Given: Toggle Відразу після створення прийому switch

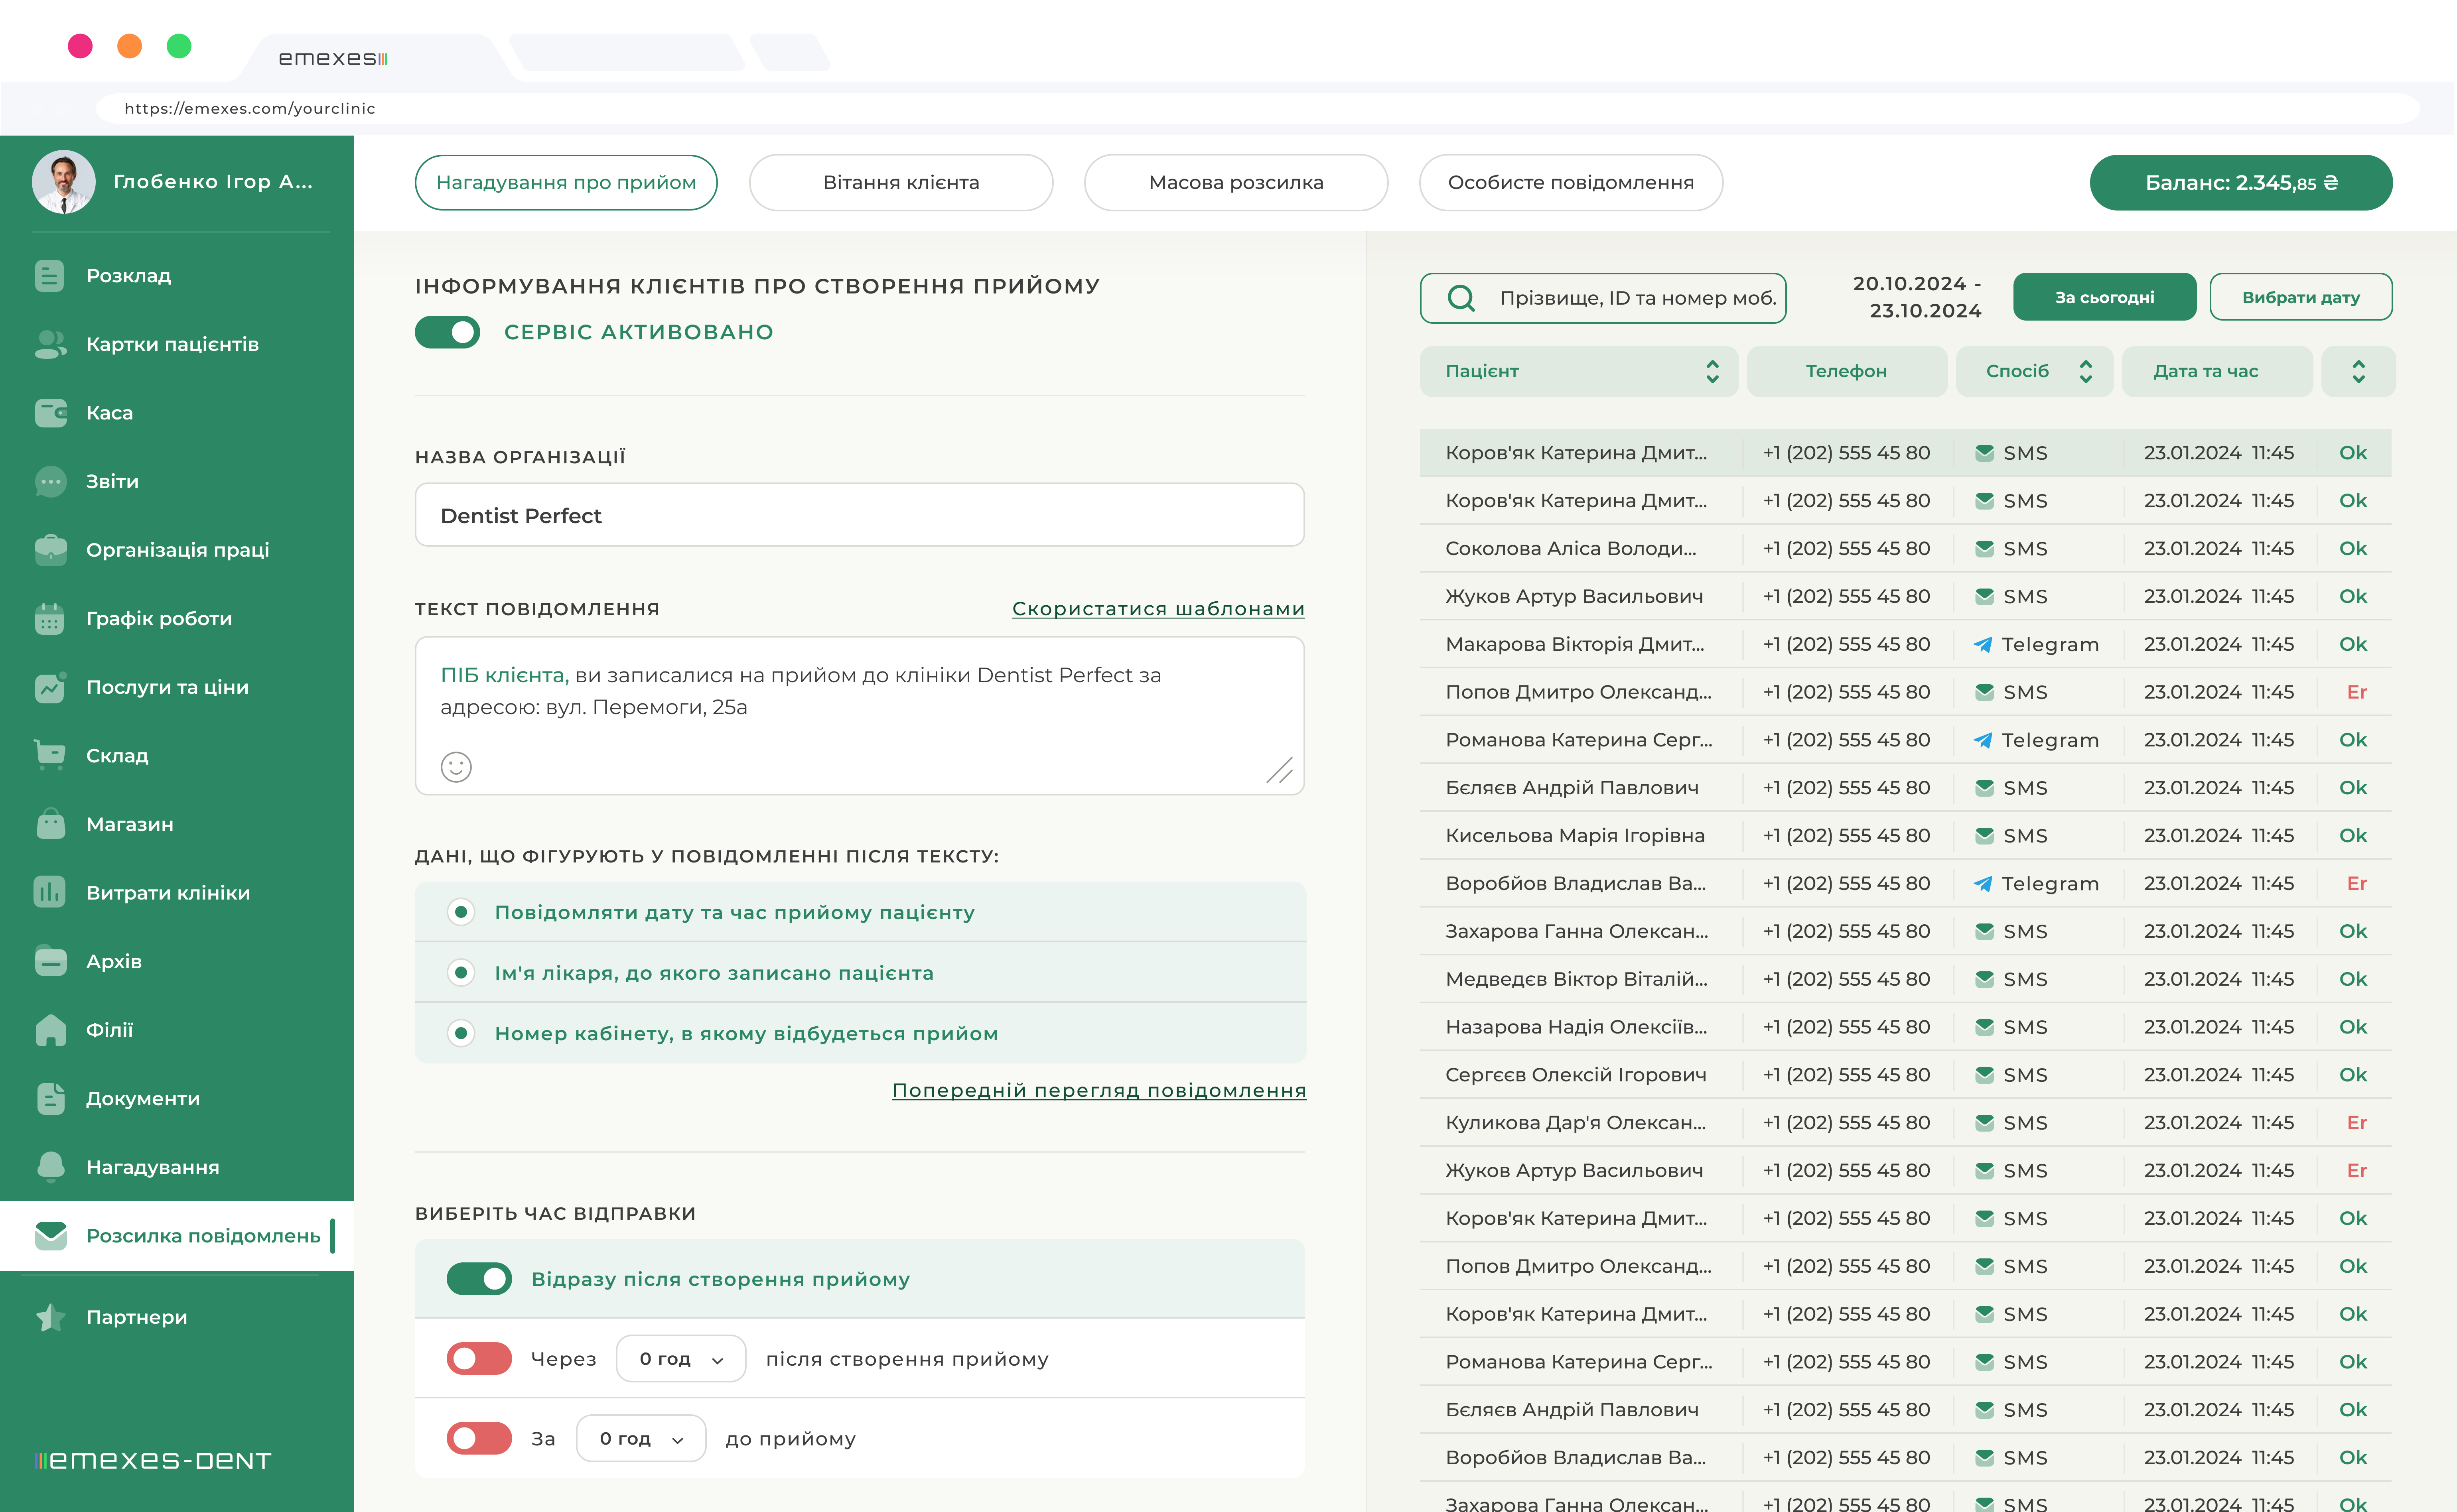Looking at the screenshot, I should point(479,1279).
